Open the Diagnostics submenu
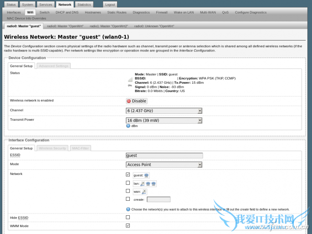Viewport: 312px width, 234px height. click(x=141, y=12)
